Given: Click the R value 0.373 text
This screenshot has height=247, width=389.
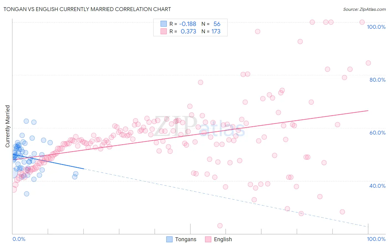Looking at the screenshot, I should click(x=188, y=31).
